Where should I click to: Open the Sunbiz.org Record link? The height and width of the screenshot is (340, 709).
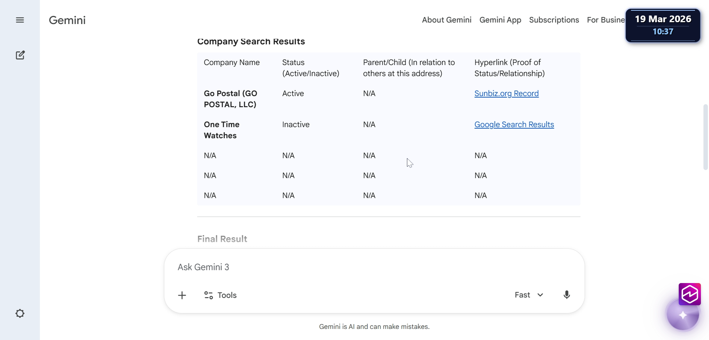[506, 93]
